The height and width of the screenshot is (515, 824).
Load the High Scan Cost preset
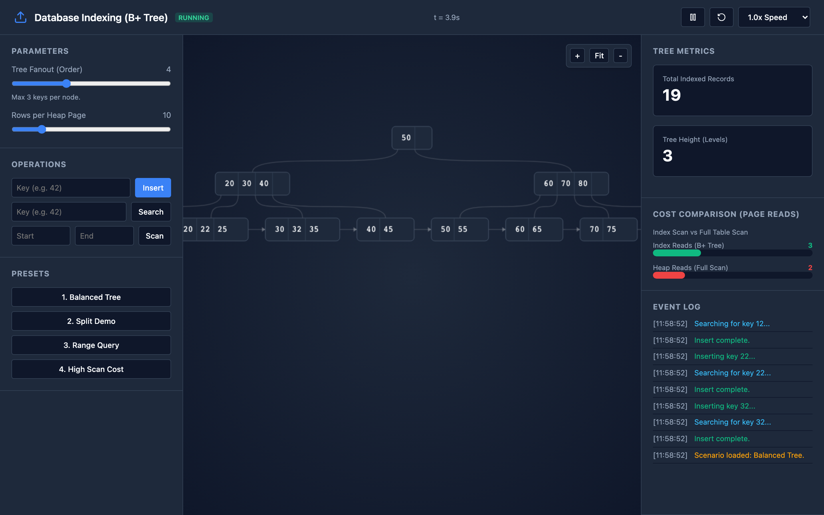pyautogui.click(x=91, y=369)
